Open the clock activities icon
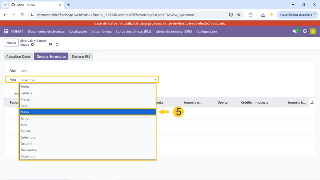The width and height of the screenshot is (320, 180). [305, 31]
